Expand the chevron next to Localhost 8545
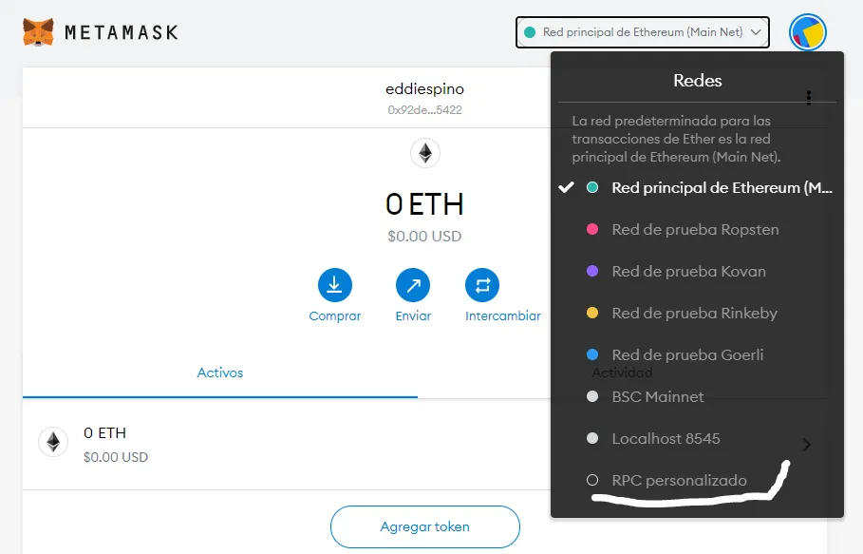 point(807,445)
